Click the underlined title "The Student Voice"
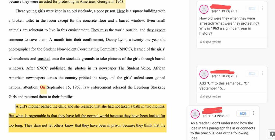Screen dimensions: 275x140 tap(134, 68)
